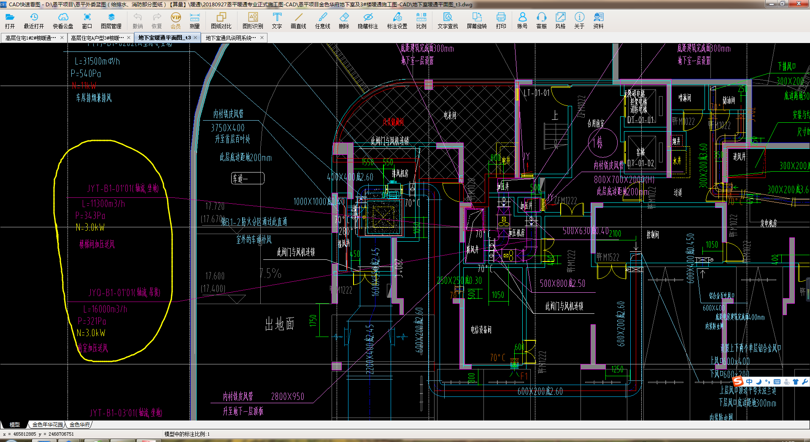Click the 窗口 window tool
810x442 pixels.
tap(87, 21)
